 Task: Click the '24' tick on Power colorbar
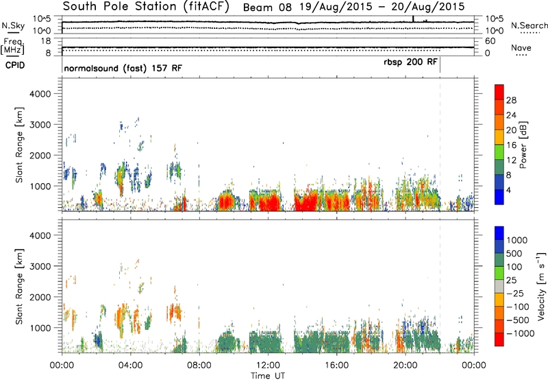[511, 115]
